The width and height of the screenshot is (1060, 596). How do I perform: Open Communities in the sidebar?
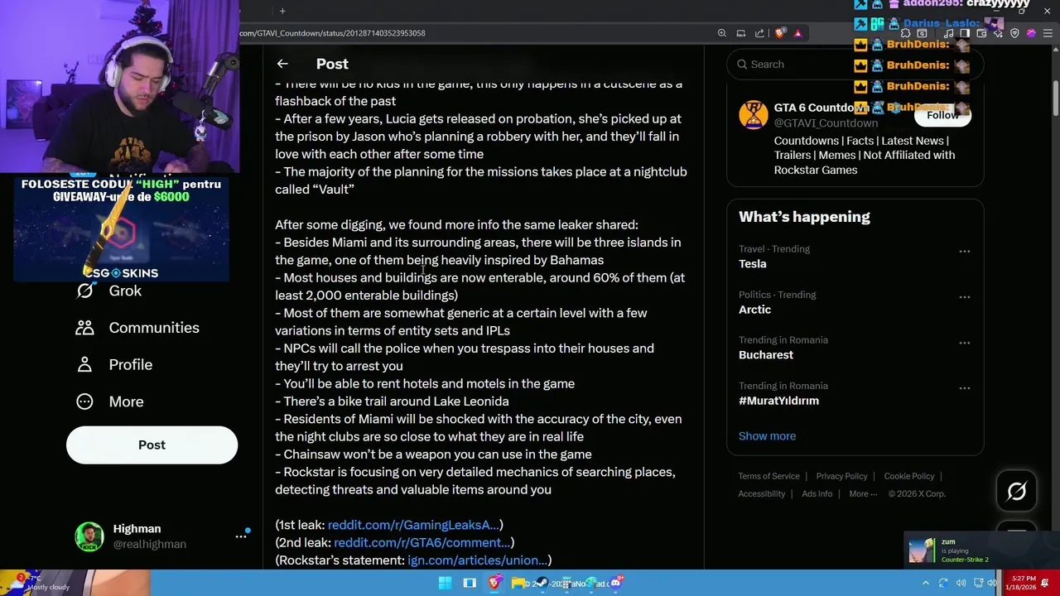coord(137,328)
